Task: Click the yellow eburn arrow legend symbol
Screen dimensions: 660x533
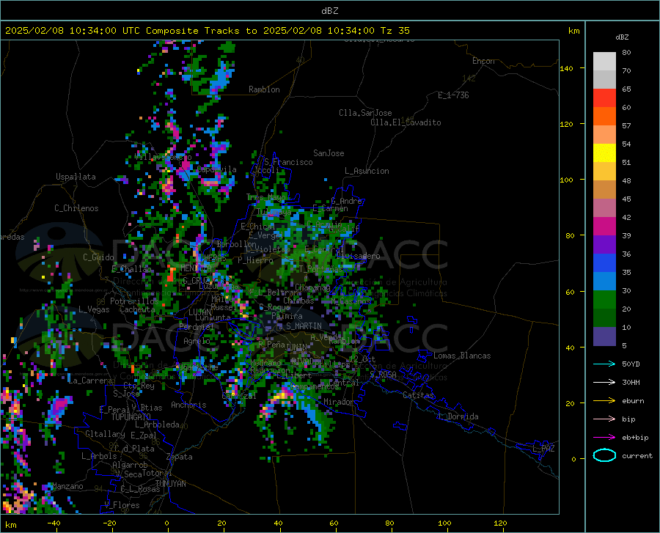Action: tap(604, 401)
